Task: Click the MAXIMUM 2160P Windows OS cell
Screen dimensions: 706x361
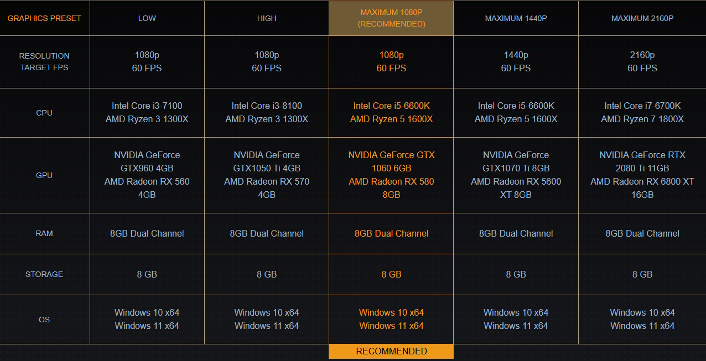Action: (642, 320)
